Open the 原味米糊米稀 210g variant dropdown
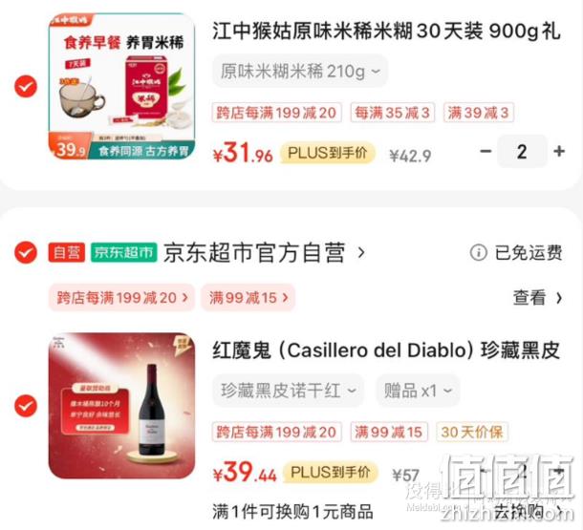Screen dimensions: 583x530 [300, 71]
